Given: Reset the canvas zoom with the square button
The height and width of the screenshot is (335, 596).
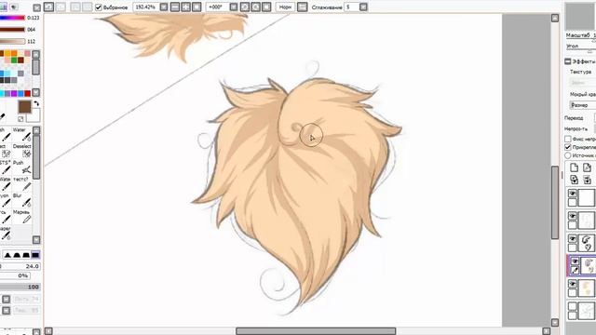Looking at the screenshot, I should tap(196, 7).
